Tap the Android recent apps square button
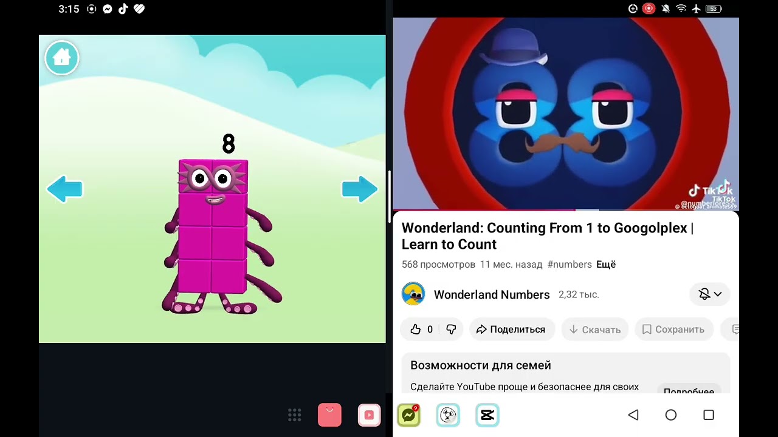This screenshot has width=778, height=437. (x=709, y=415)
